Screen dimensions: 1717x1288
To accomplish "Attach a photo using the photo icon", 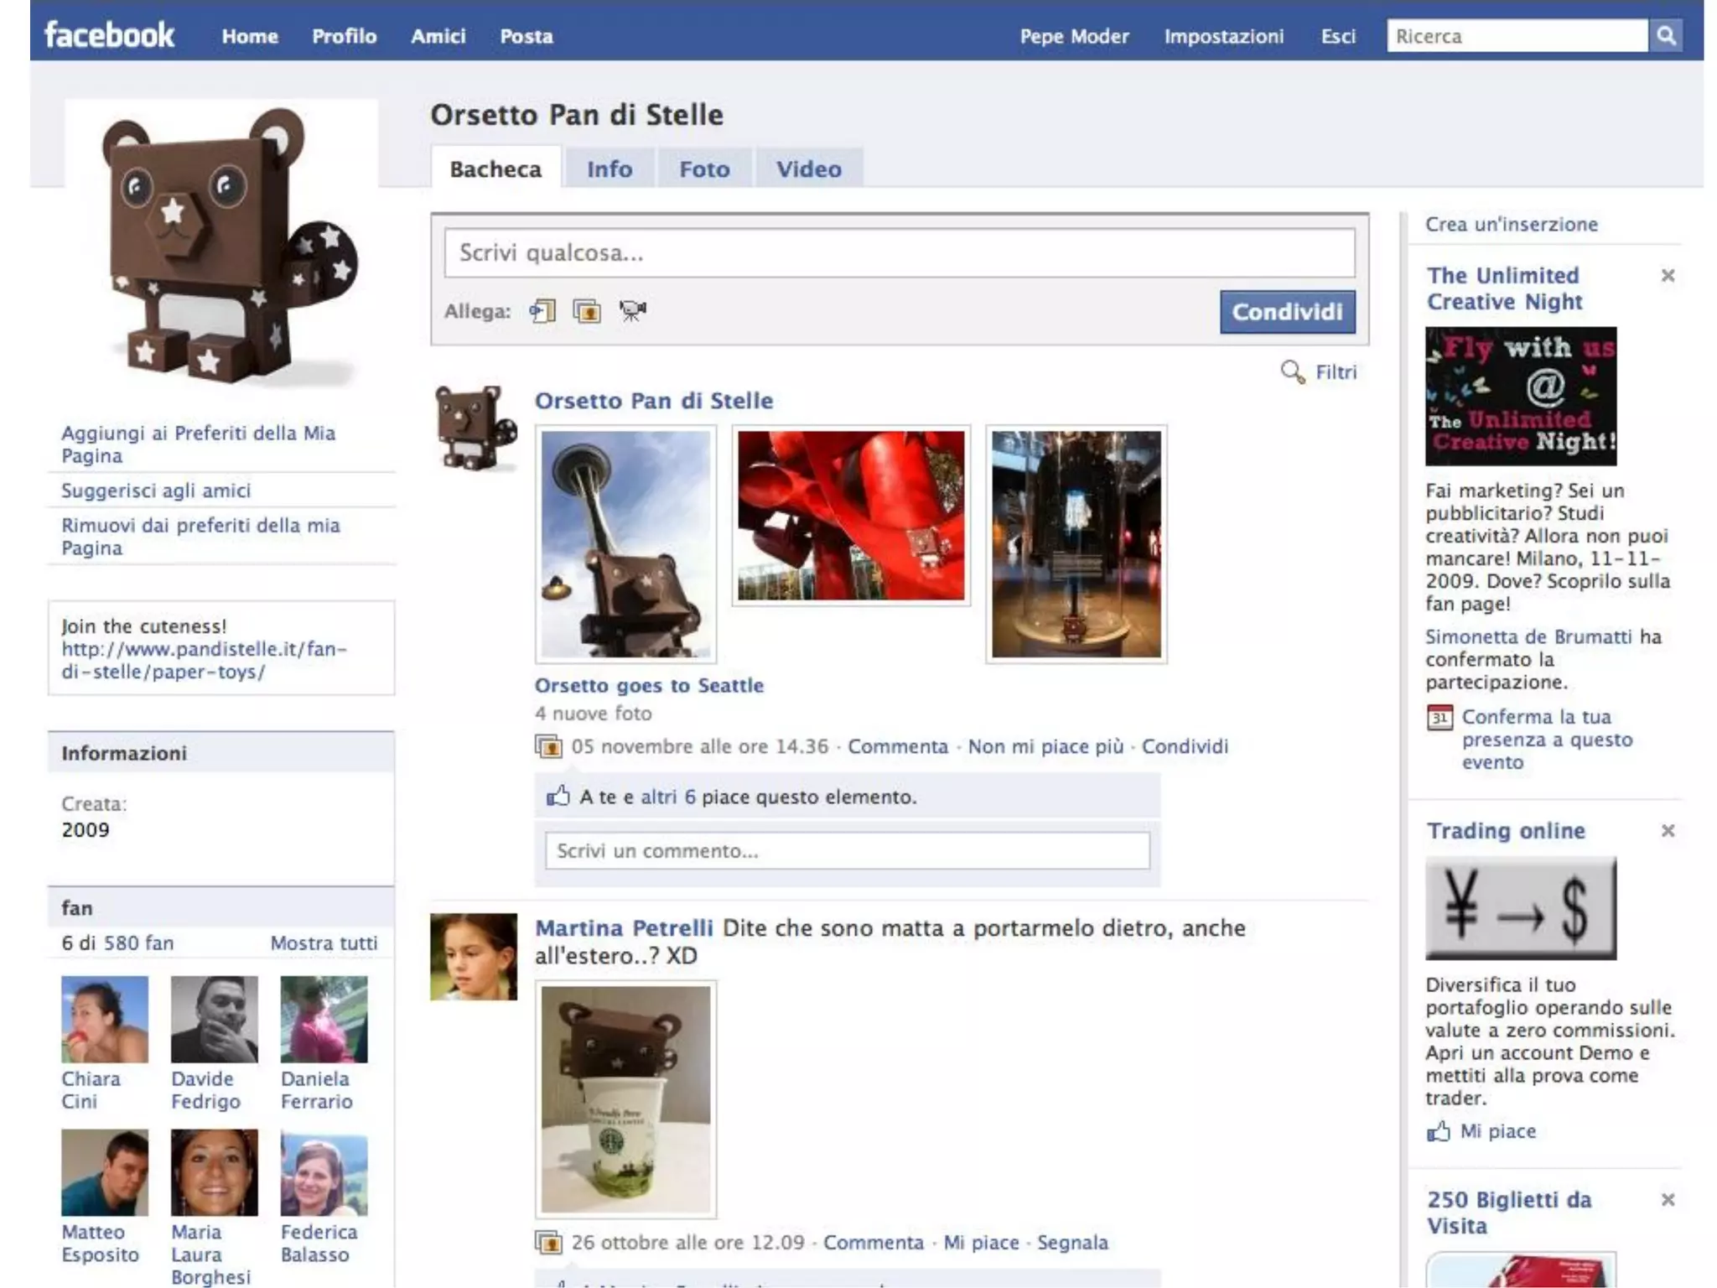I will pyautogui.click(x=587, y=311).
